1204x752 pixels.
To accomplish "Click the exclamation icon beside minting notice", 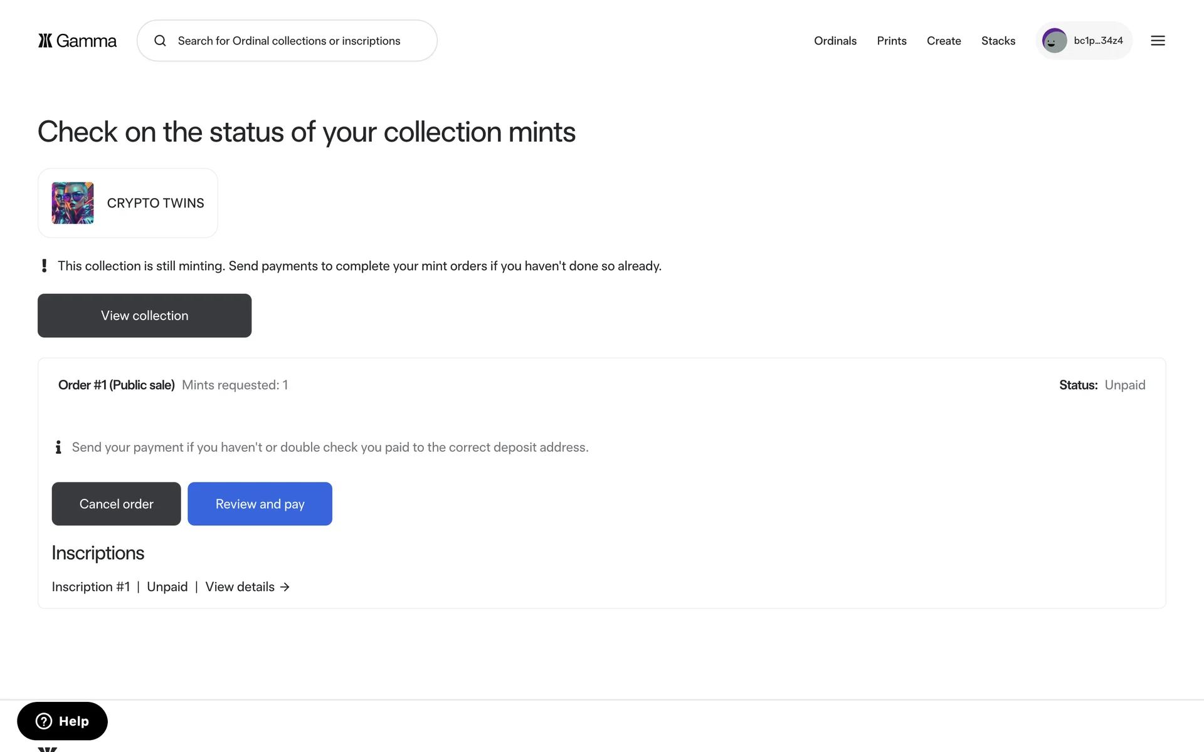I will pos(44,266).
